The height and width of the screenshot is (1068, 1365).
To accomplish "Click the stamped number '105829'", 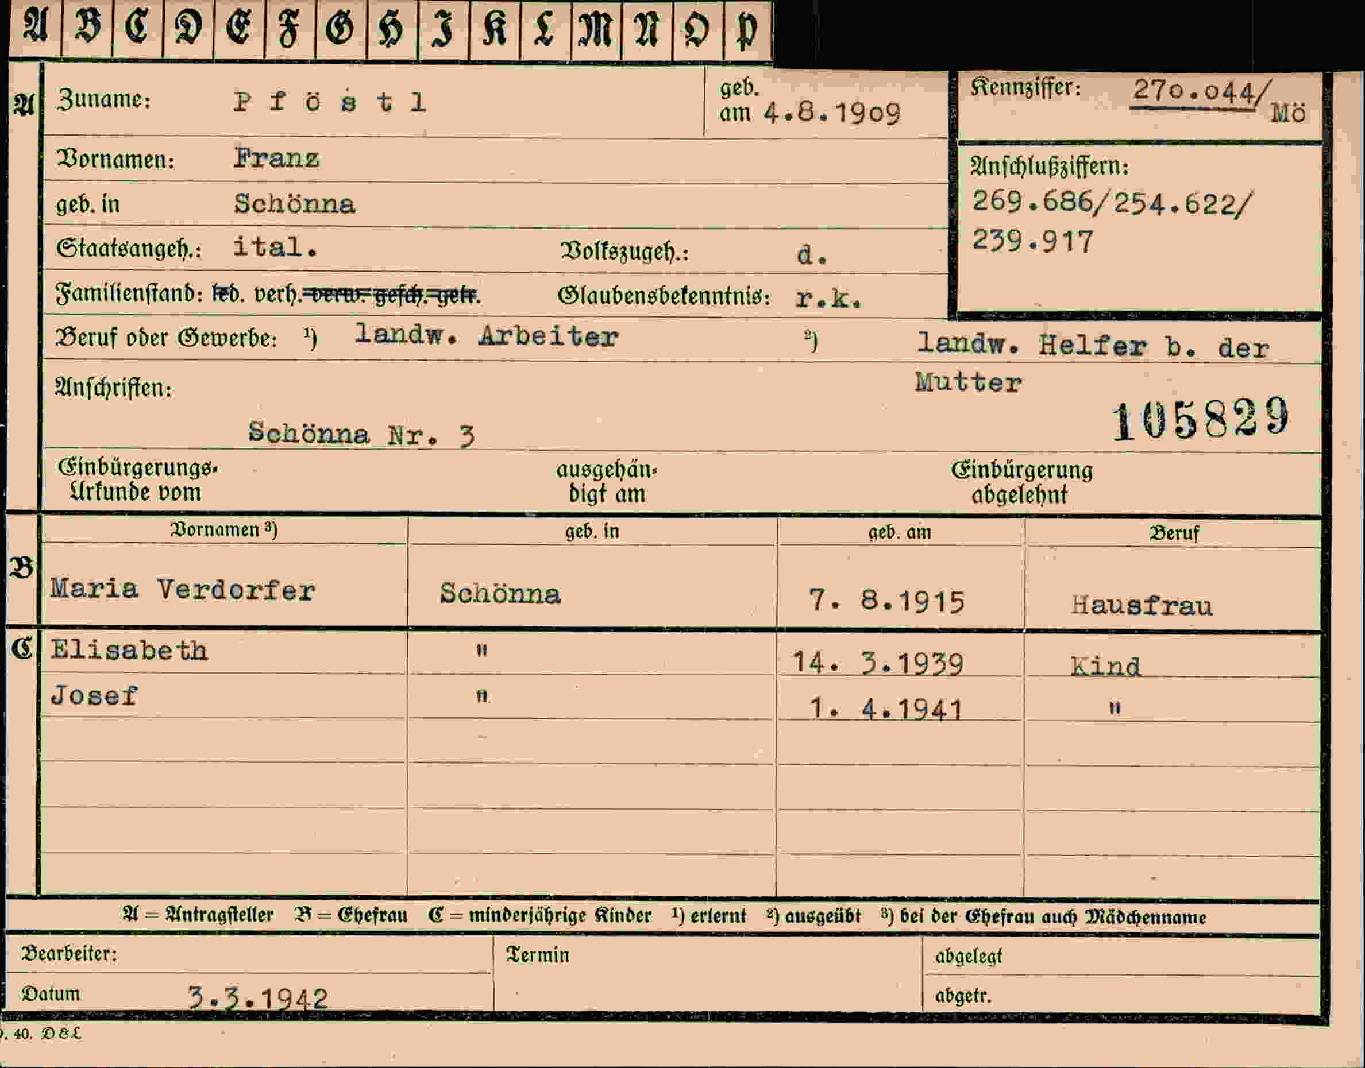I will (x=1200, y=419).
